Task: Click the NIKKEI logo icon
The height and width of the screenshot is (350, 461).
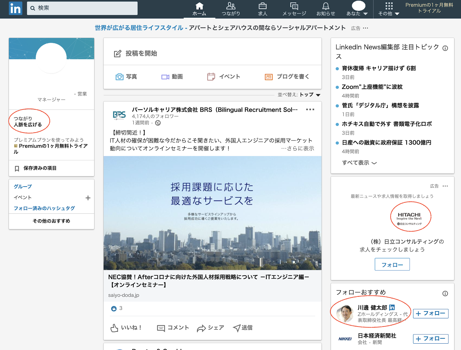Action: point(345,339)
